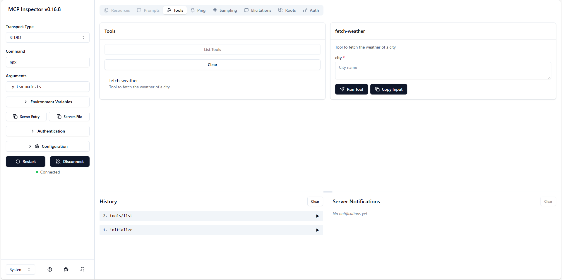Switch to the Elicitations tab

(x=258, y=10)
